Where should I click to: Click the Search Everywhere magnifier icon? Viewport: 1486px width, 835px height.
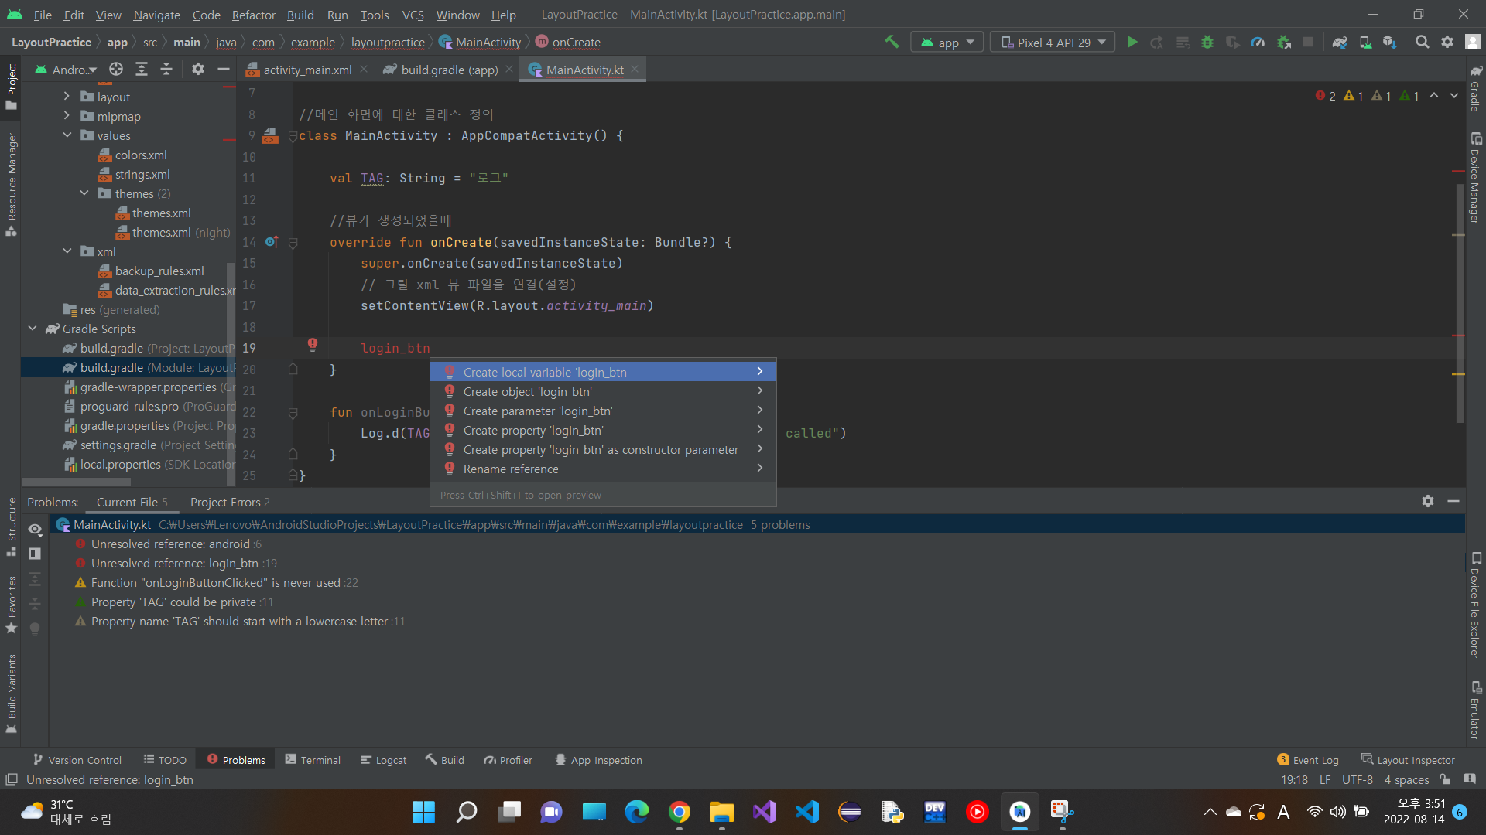(x=1422, y=43)
